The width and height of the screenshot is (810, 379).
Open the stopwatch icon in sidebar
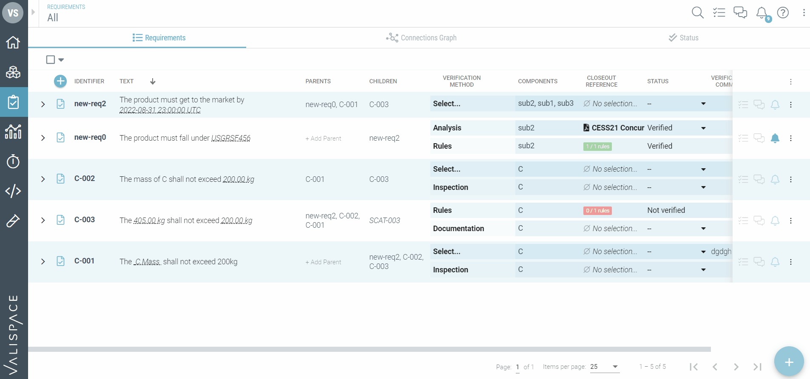[13, 161]
